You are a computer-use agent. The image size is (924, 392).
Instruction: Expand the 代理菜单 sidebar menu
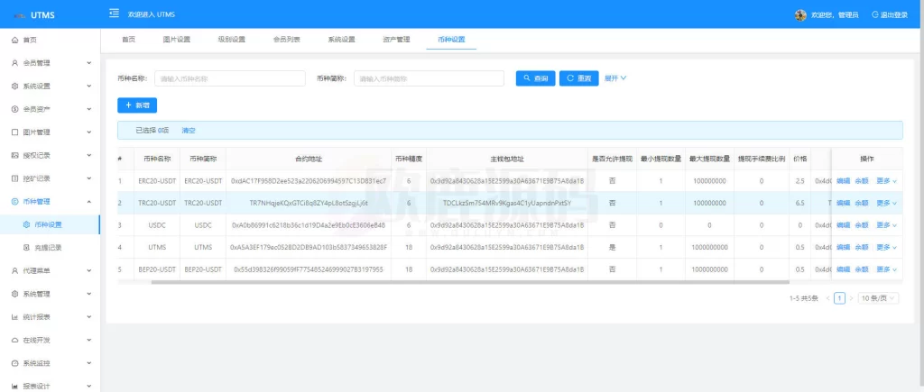pos(89,270)
